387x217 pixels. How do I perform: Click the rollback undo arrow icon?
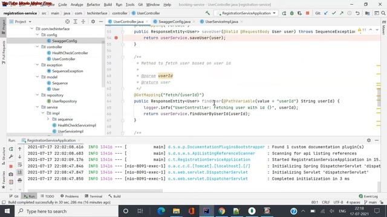pos(357,13)
